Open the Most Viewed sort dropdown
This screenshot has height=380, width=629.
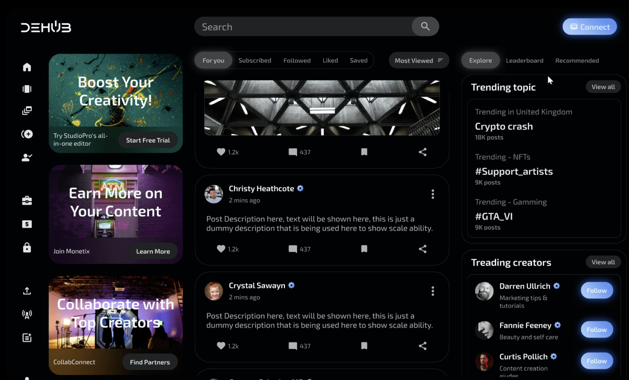coord(419,61)
